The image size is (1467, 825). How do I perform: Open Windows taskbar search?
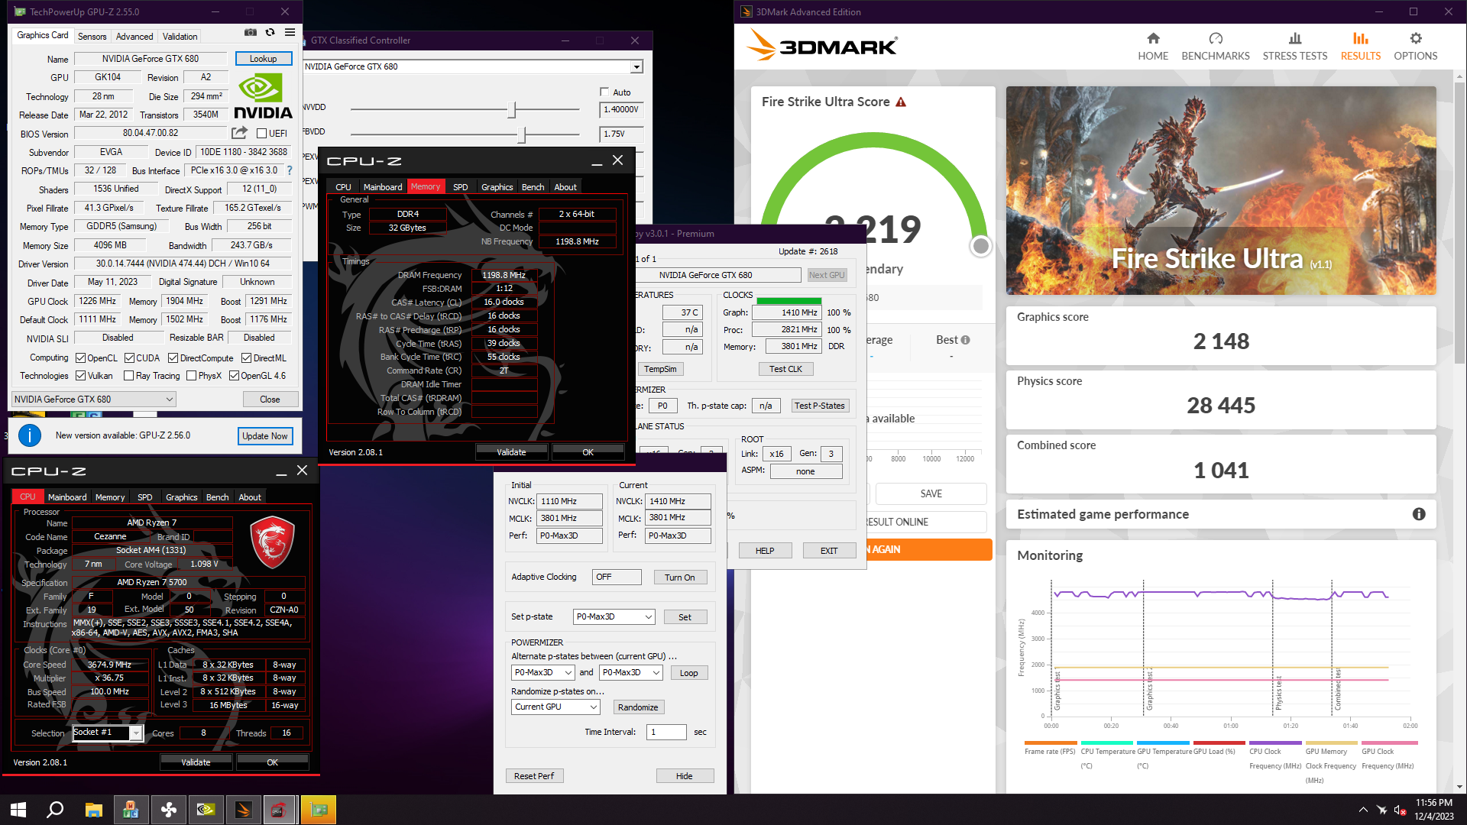tap(55, 810)
